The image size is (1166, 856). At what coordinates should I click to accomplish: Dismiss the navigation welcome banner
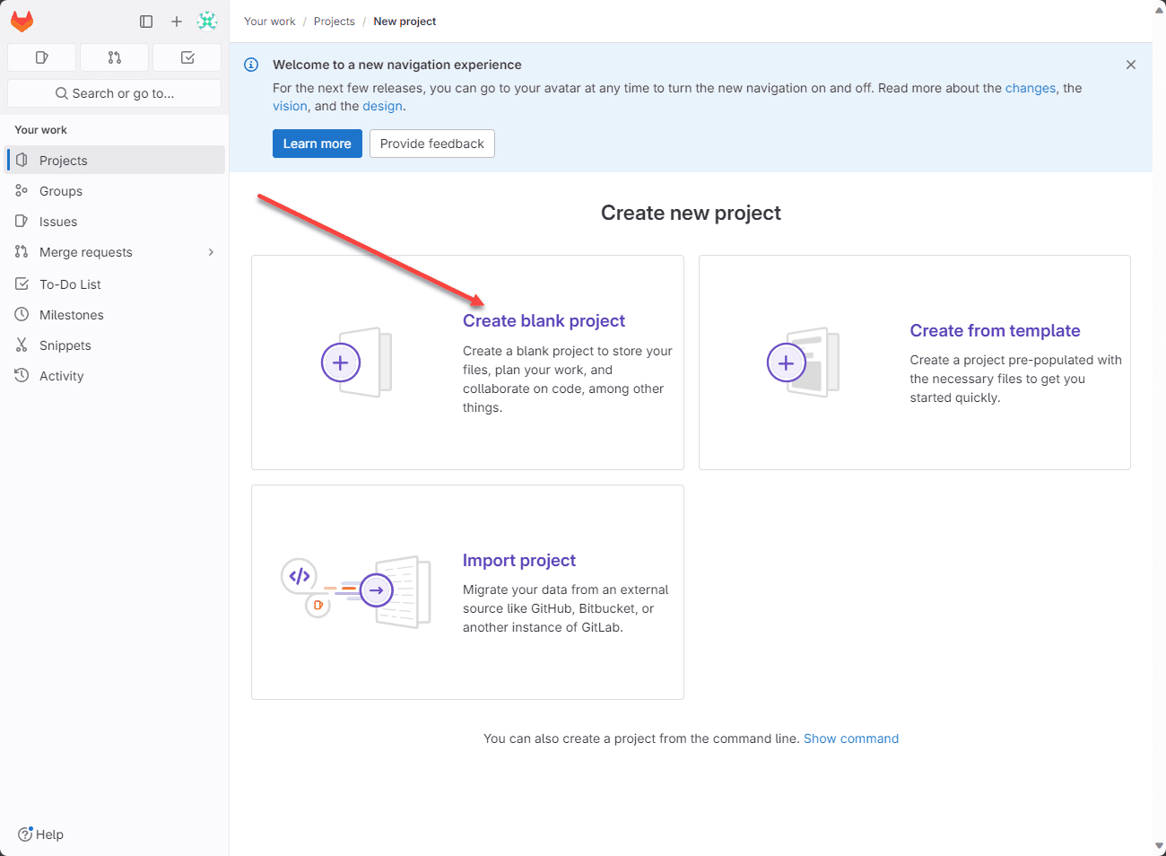[1131, 65]
